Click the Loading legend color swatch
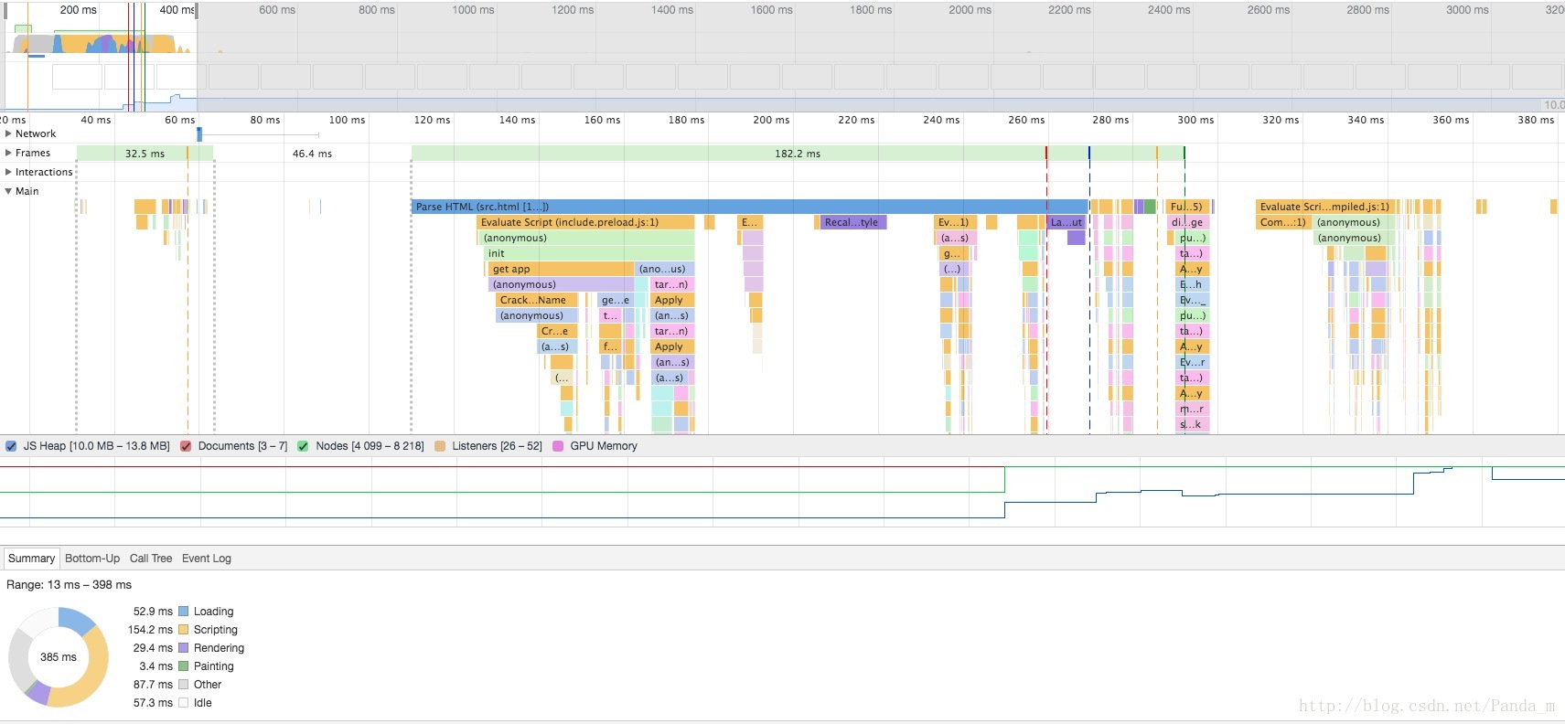Image resolution: width=1565 pixels, height=724 pixels. click(x=184, y=612)
